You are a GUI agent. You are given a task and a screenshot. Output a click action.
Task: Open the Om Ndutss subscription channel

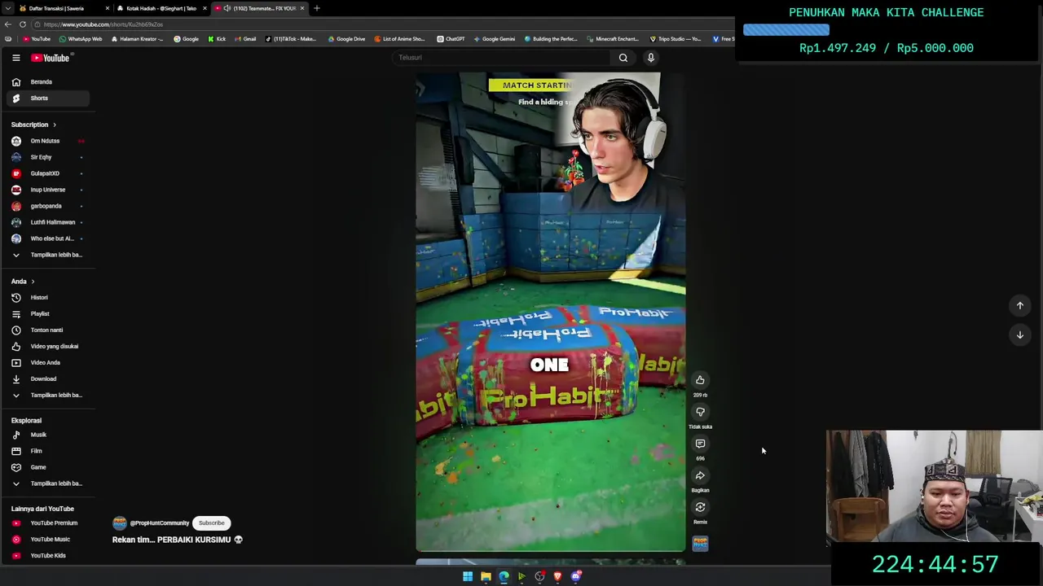tap(48, 141)
